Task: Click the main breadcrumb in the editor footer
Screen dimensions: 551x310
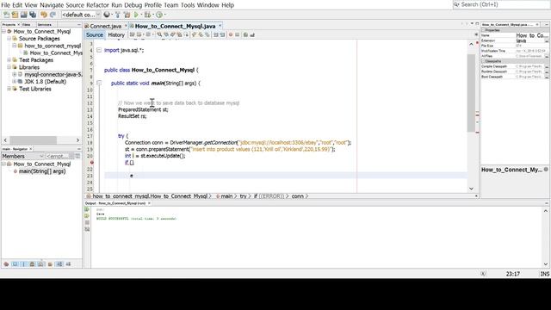Action: [226, 196]
